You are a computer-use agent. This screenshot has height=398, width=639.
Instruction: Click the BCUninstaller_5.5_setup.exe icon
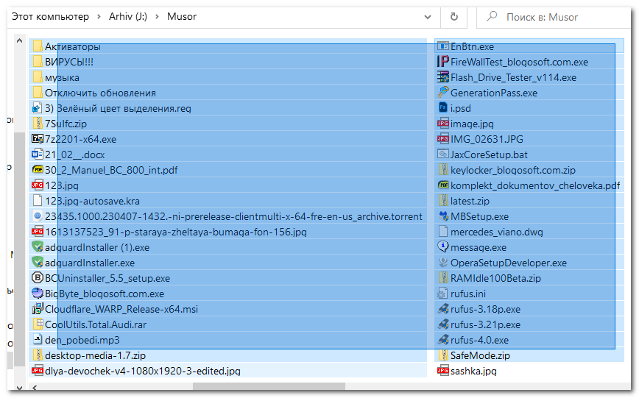pyautogui.click(x=38, y=278)
